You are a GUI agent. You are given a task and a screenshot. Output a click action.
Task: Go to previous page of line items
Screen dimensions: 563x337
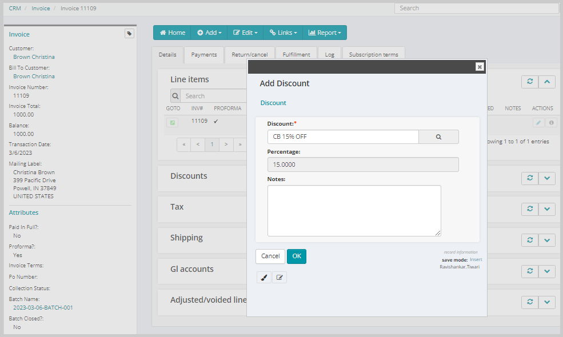(x=198, y=145)
